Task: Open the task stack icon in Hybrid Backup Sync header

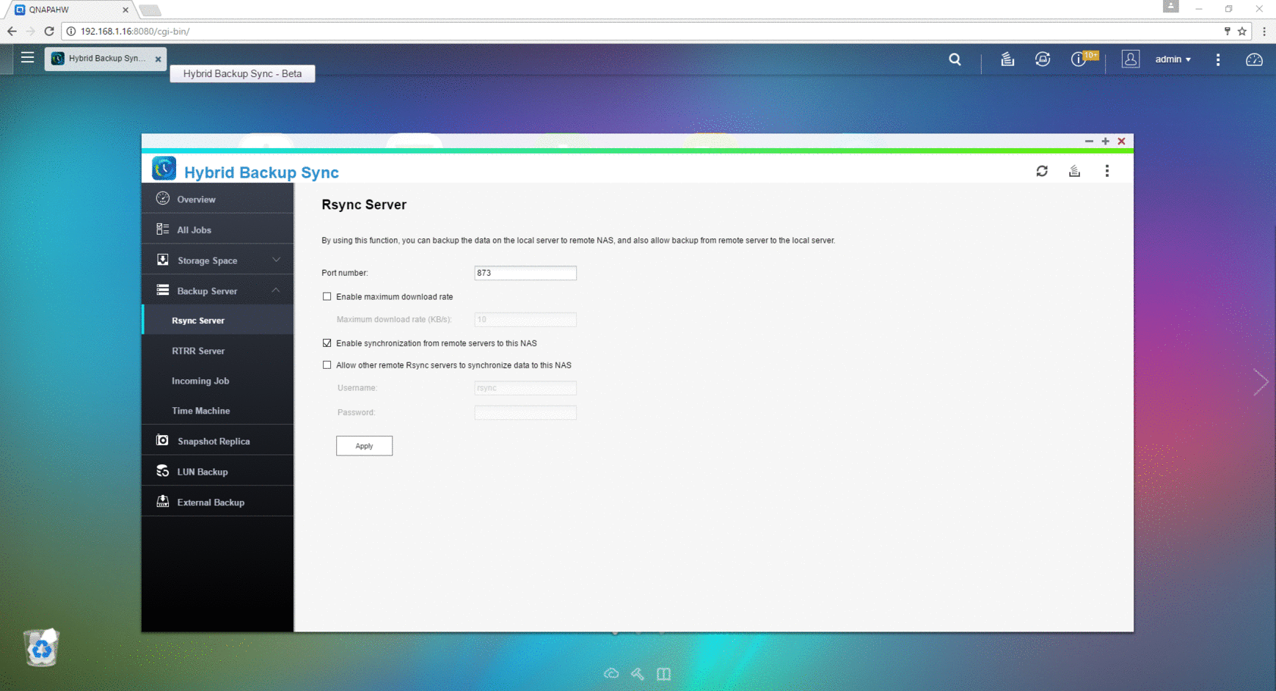Action: (x=1074, y=171)
